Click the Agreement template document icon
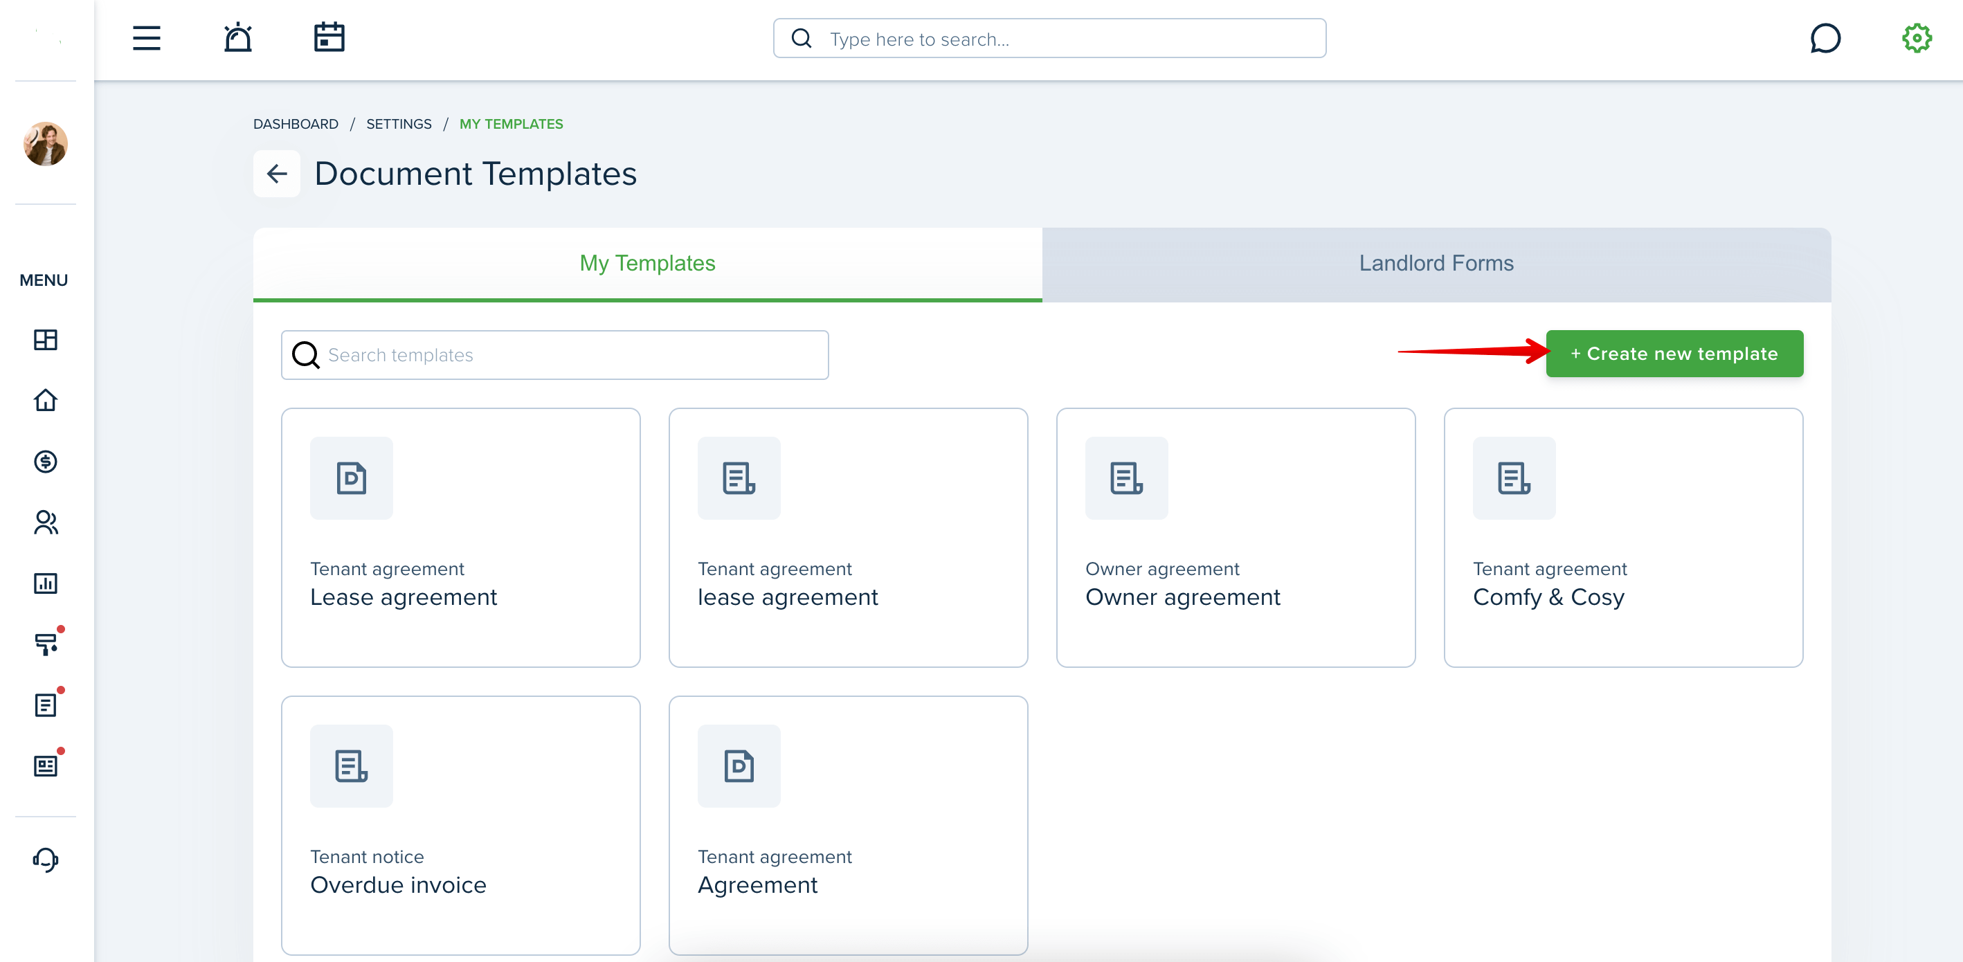Screen dimensions: 1963x962 pos(739,766)
